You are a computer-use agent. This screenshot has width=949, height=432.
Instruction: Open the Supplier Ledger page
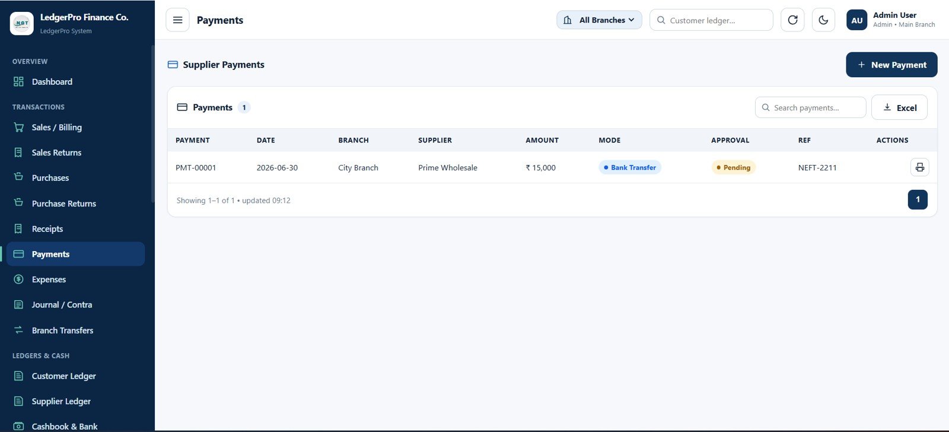76,402
